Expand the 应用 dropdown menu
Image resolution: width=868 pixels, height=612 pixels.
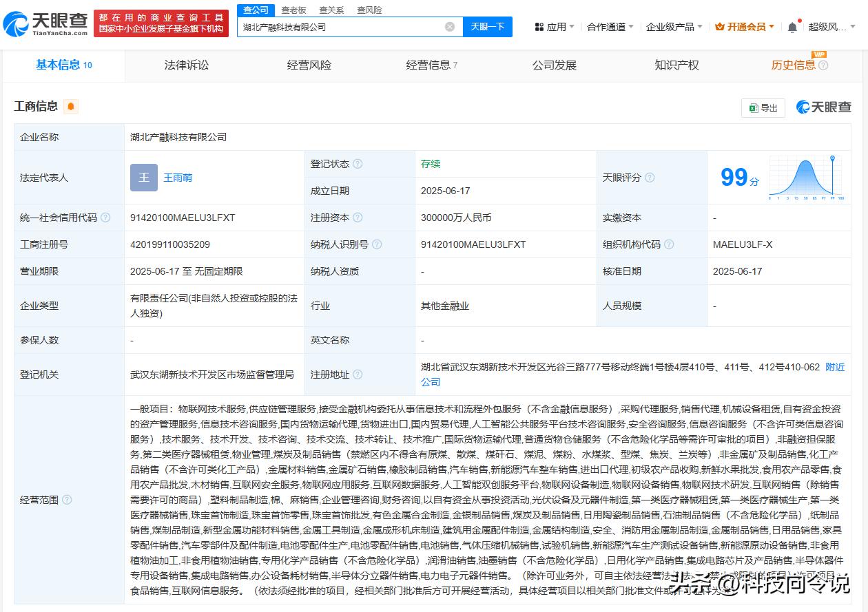tap(554, 27)
